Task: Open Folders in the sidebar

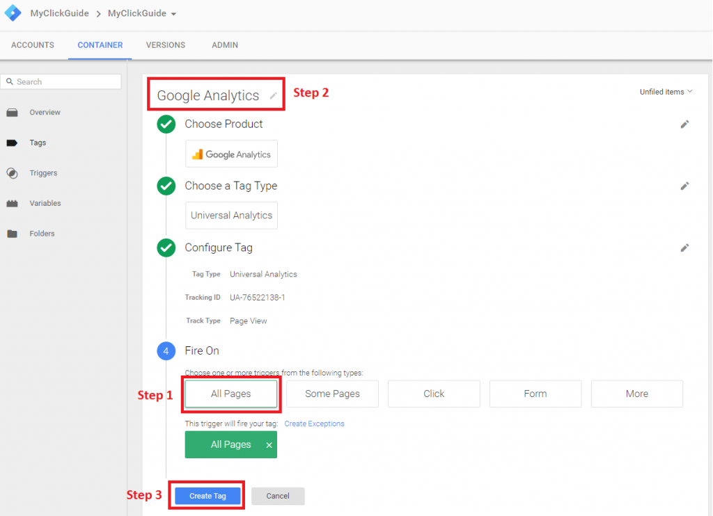Action: 41,234
